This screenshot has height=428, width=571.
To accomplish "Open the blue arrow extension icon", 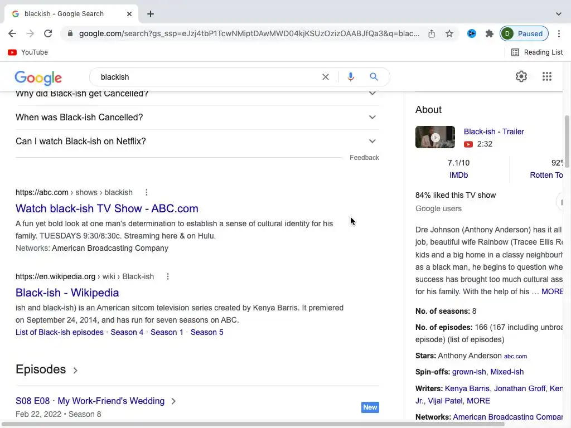I will pyautogui.click(x=472, y=33).
